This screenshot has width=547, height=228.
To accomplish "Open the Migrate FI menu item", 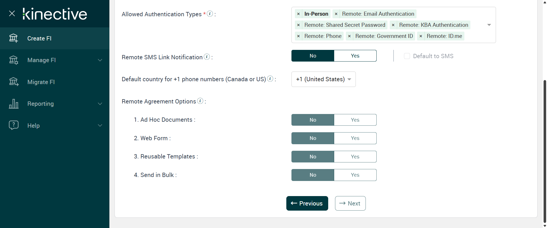I will coord(41,82).
